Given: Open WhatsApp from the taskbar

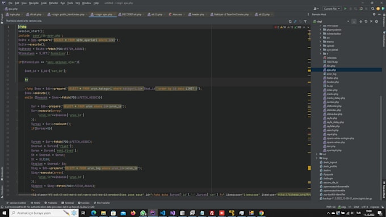Looking at the screenshot, I should [x=143, y=213].
